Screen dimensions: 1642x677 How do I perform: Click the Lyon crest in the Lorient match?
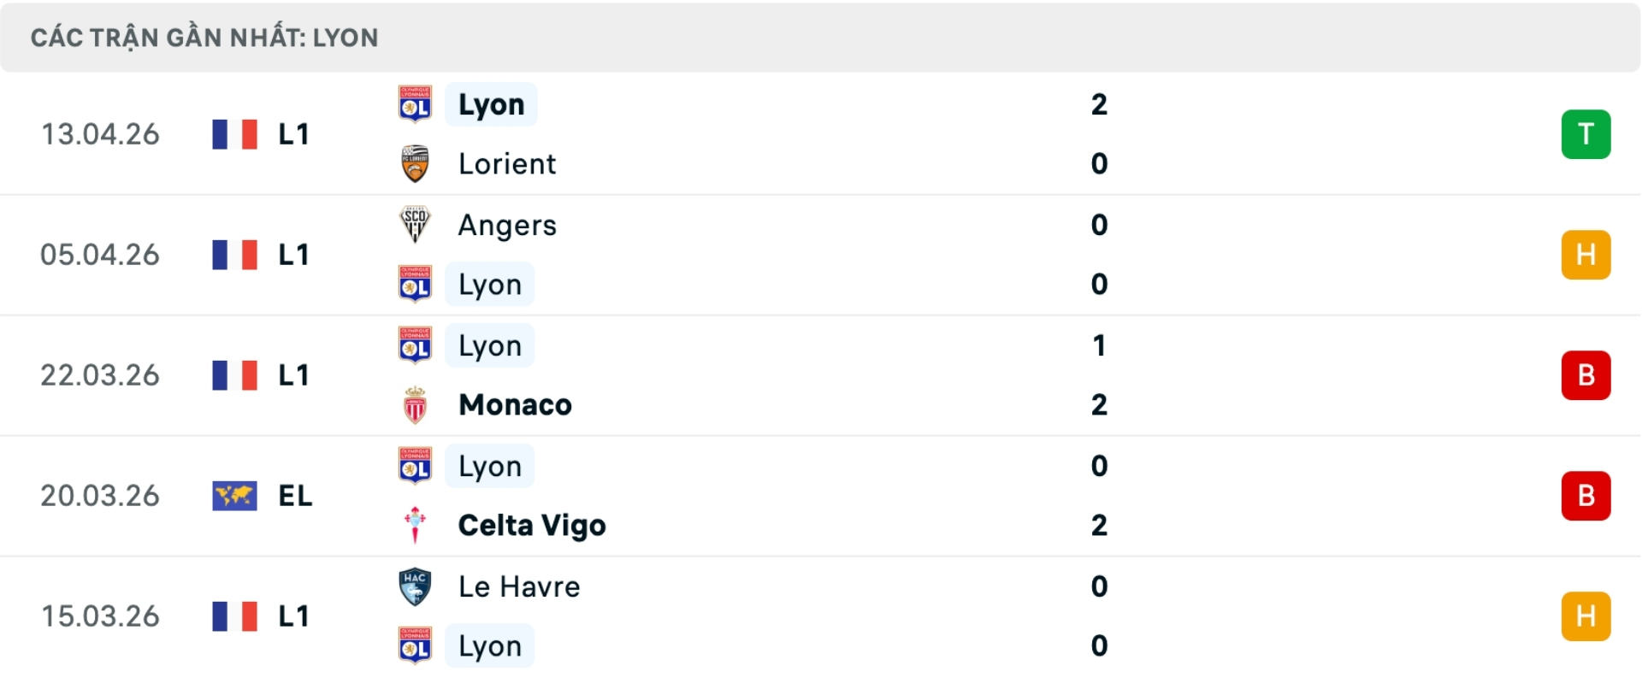pos(415,104)
